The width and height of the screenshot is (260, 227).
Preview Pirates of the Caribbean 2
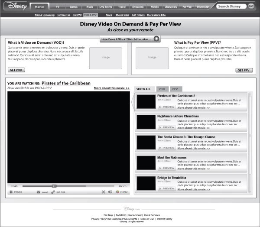(x=167, y=107)
